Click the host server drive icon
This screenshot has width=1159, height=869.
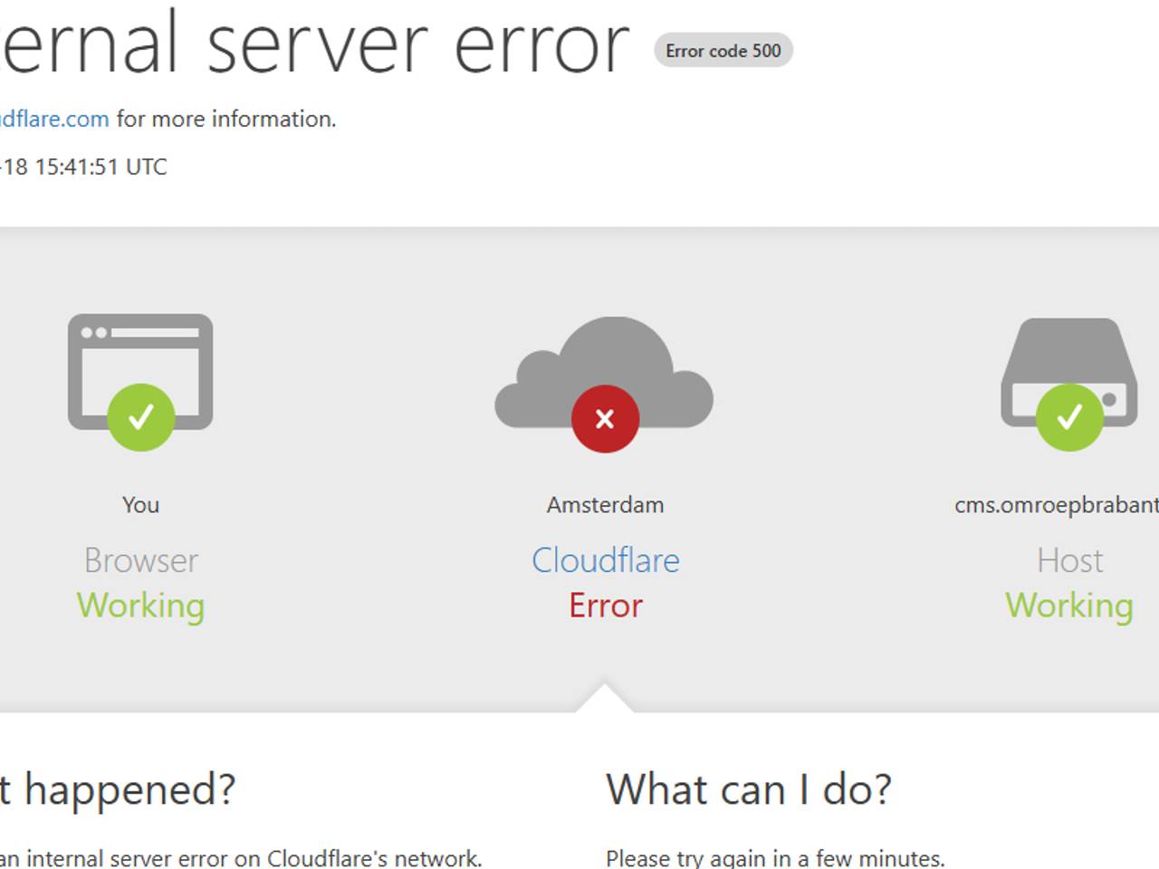click(1069, 353)
